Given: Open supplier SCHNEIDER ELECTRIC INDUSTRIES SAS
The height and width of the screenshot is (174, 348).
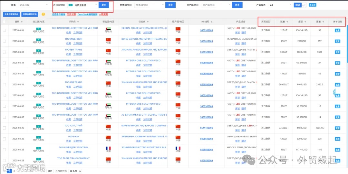Looking at the screenshot, I should pyautogui.click(x=144, y=147).
